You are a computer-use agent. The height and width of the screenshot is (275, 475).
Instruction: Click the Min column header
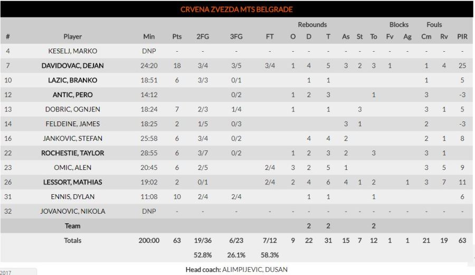point(149,37)
